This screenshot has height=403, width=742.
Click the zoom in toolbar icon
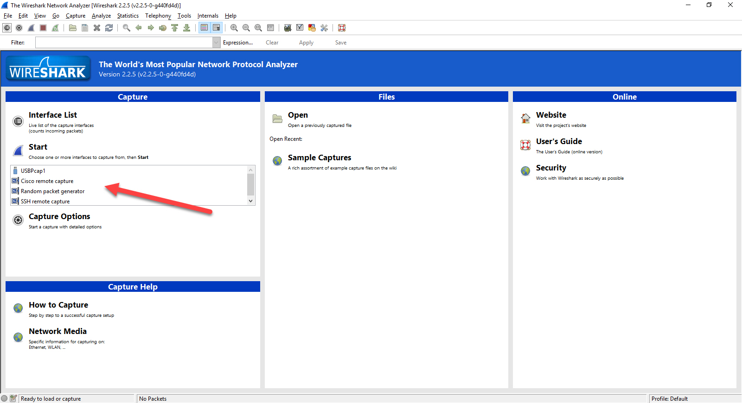tap(234, 28)
